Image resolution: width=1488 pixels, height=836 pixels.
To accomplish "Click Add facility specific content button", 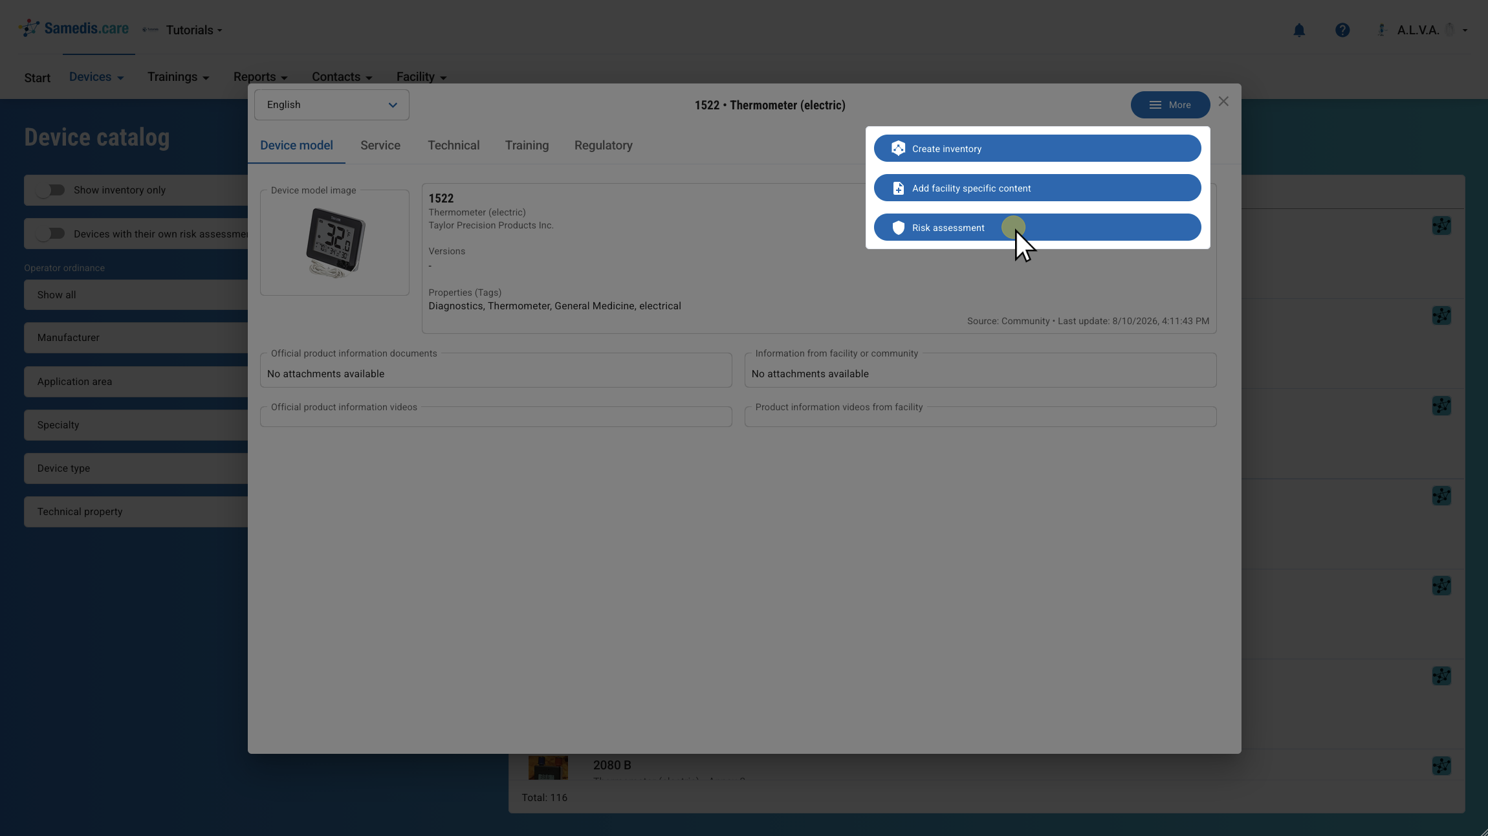I will click(x=1038, y=188).
